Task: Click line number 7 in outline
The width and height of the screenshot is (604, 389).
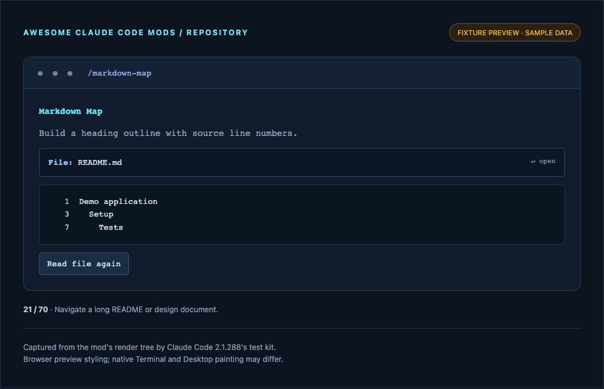Action: click(x=67, y=227)
